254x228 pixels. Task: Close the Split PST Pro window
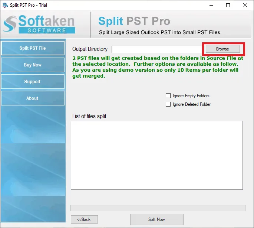[x=245, y=5]
